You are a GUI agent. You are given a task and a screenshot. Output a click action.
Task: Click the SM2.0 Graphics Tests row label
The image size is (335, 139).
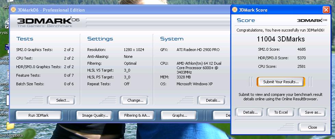point(35,50)
